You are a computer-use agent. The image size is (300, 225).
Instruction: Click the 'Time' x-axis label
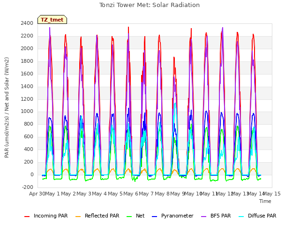265,201
